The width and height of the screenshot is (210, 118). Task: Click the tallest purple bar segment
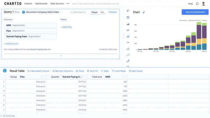[199, 32]
